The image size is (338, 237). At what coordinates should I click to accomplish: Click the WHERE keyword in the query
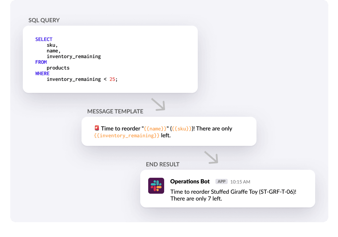click(42, 73)
